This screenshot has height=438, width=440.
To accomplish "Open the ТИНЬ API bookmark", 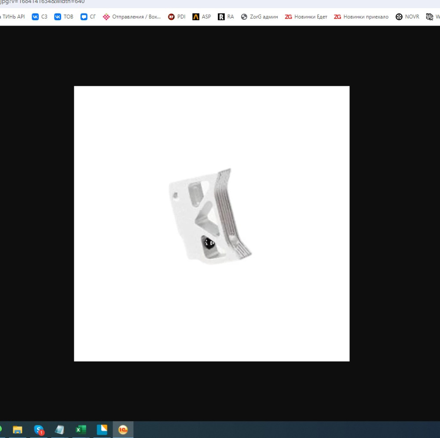I will 12,17.
